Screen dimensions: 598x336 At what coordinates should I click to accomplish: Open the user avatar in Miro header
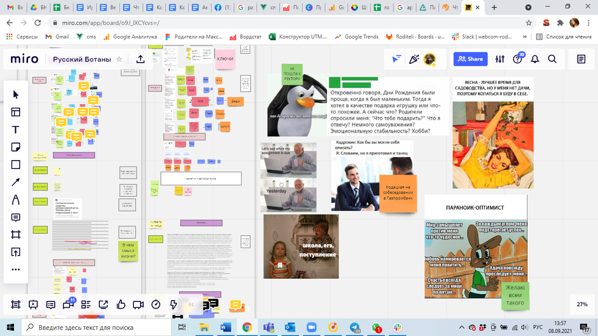coord(430,59)
